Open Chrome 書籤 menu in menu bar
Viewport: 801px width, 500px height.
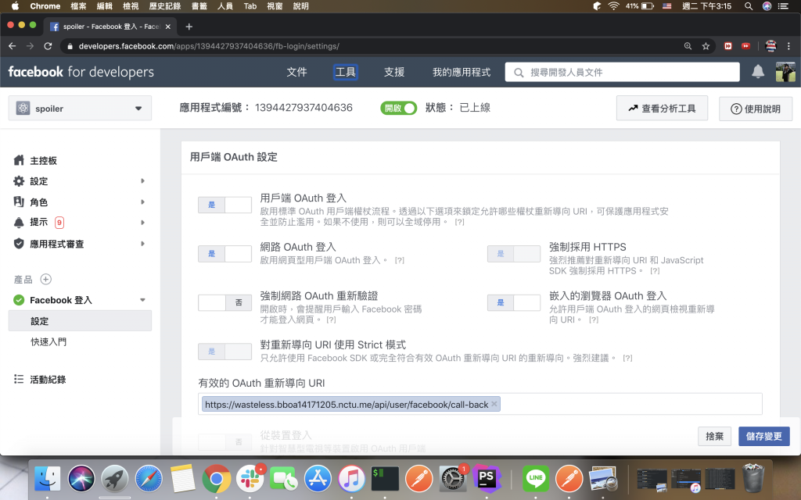(x=199, y=6)
